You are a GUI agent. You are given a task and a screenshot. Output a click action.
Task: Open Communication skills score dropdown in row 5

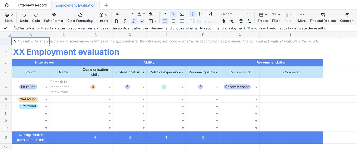[x=110, y=87]
